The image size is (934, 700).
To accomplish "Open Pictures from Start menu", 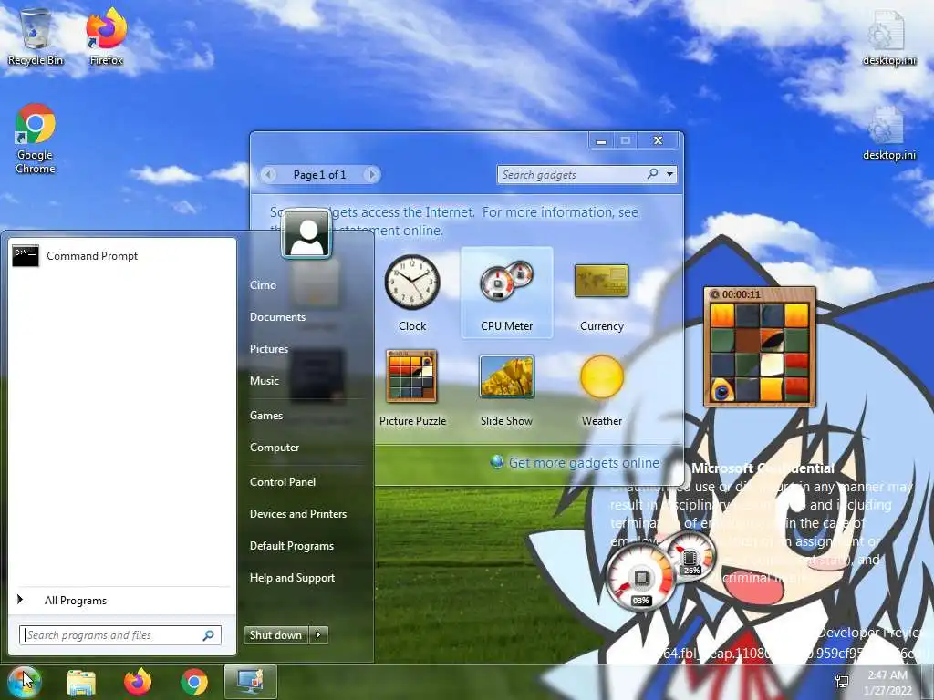I will (x=269, y=349).
